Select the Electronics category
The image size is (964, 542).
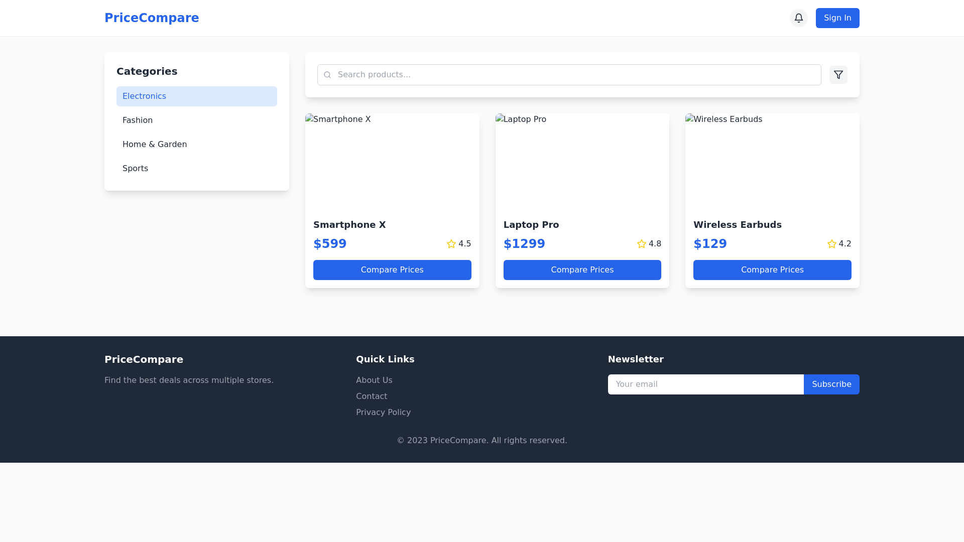[x=196, y=96]
